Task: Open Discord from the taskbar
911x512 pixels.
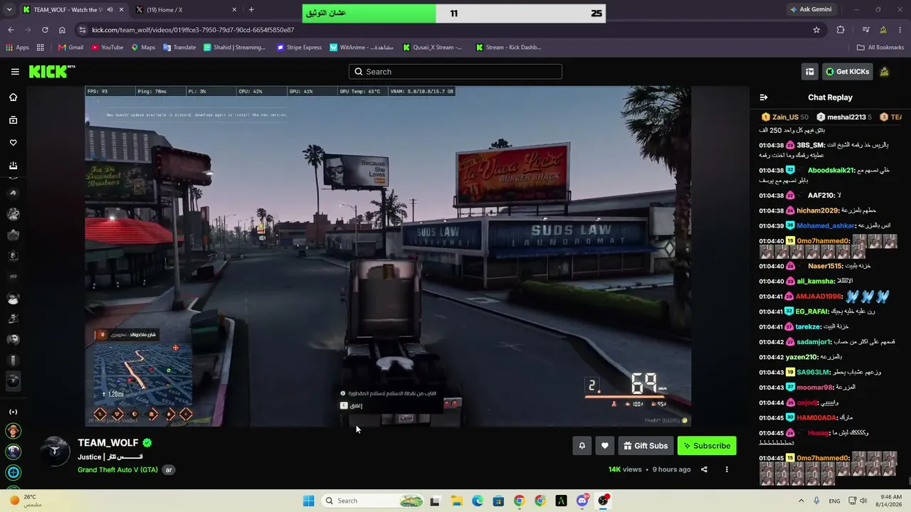Action: 582,501
